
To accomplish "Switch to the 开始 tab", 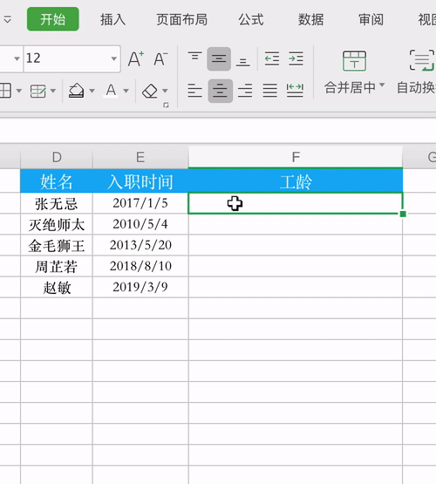I will [53, 19].
